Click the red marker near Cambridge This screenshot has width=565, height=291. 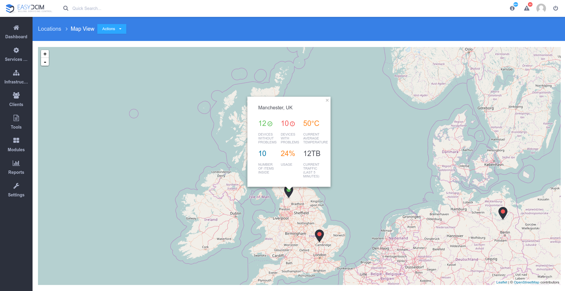point(319,236)
